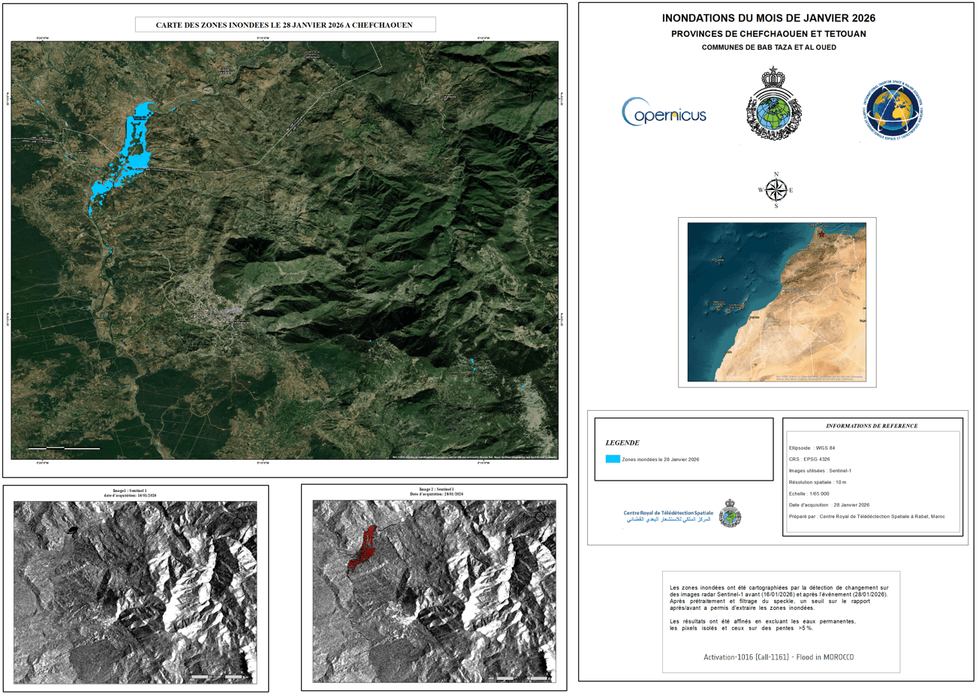Click the 'Activation-1016 (Call-1161)' text

click(778, 657)
